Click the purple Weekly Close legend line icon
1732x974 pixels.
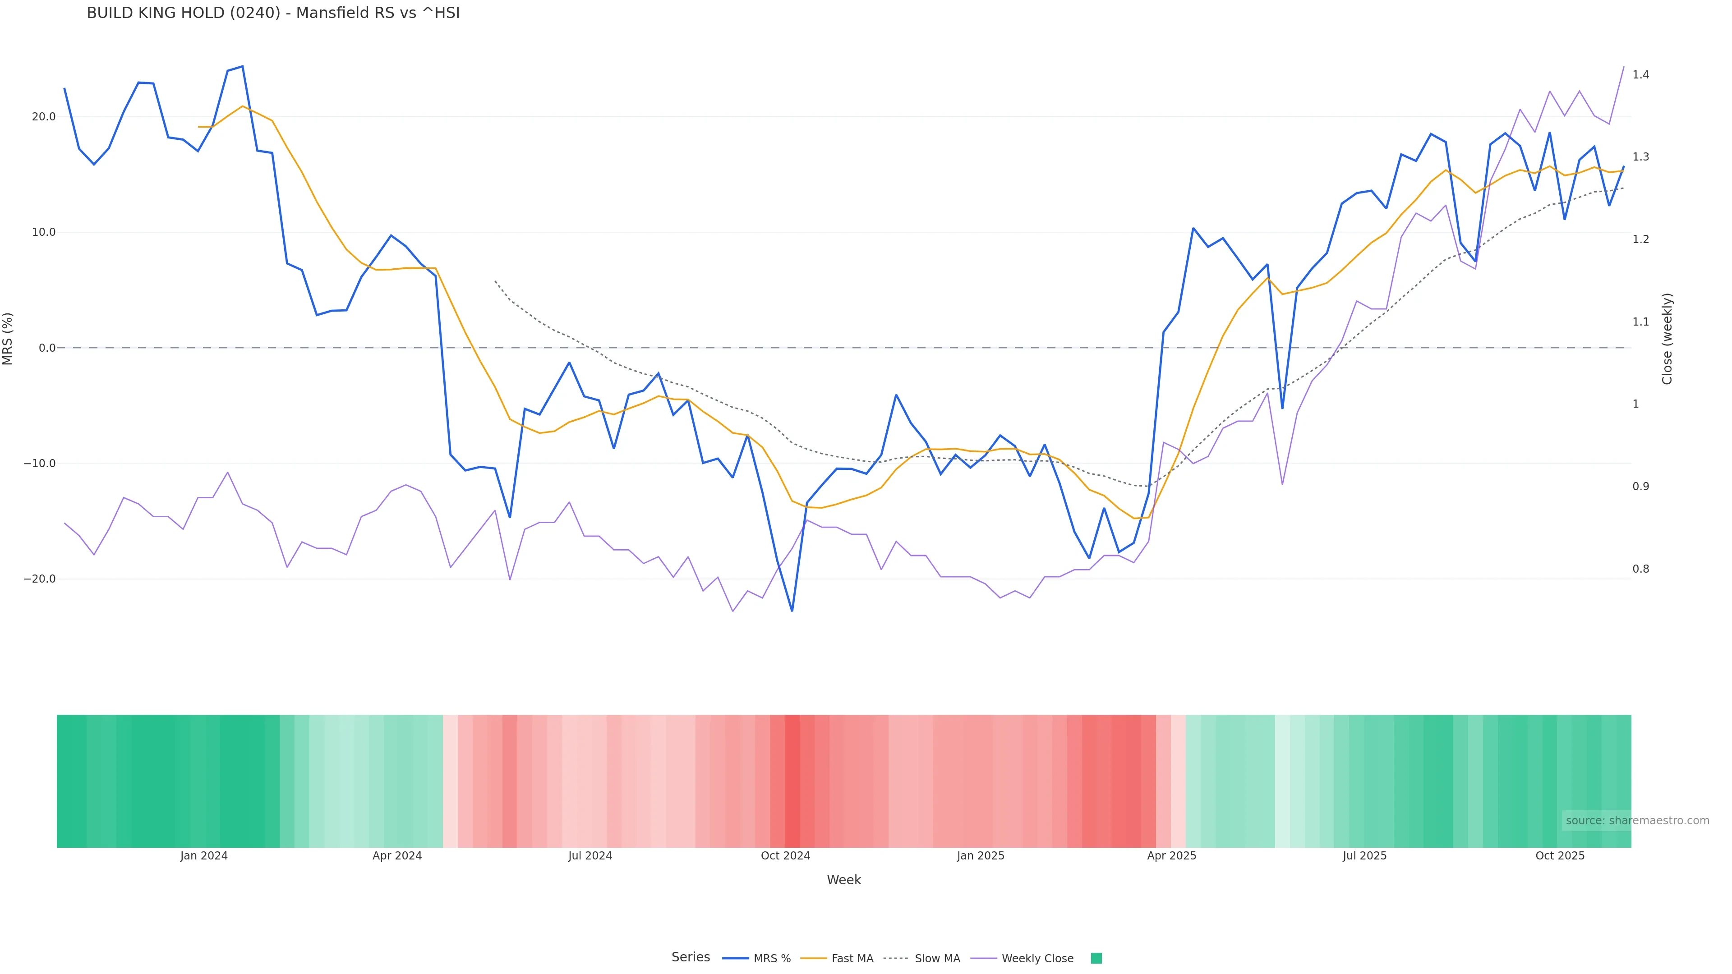pos(984,959)
